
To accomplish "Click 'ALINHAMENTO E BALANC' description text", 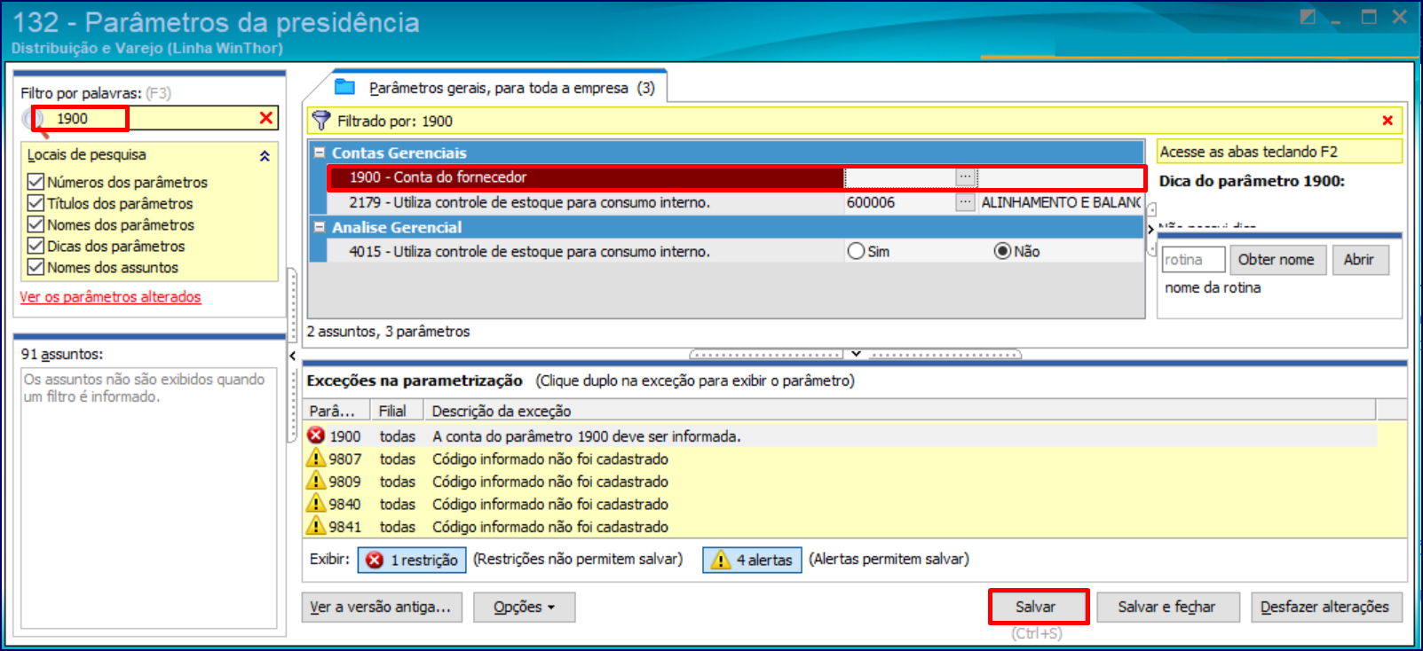I will 1061,202.
